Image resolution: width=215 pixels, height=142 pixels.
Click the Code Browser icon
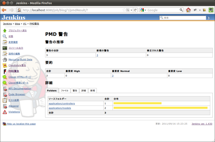[5, 94]
